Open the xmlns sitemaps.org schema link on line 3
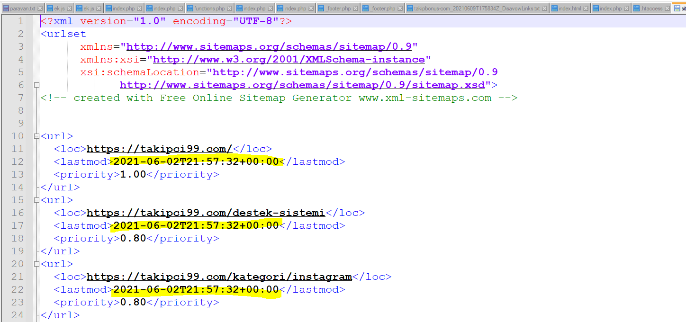This screenshot has width=686, height=322. [x=269, y=46]
